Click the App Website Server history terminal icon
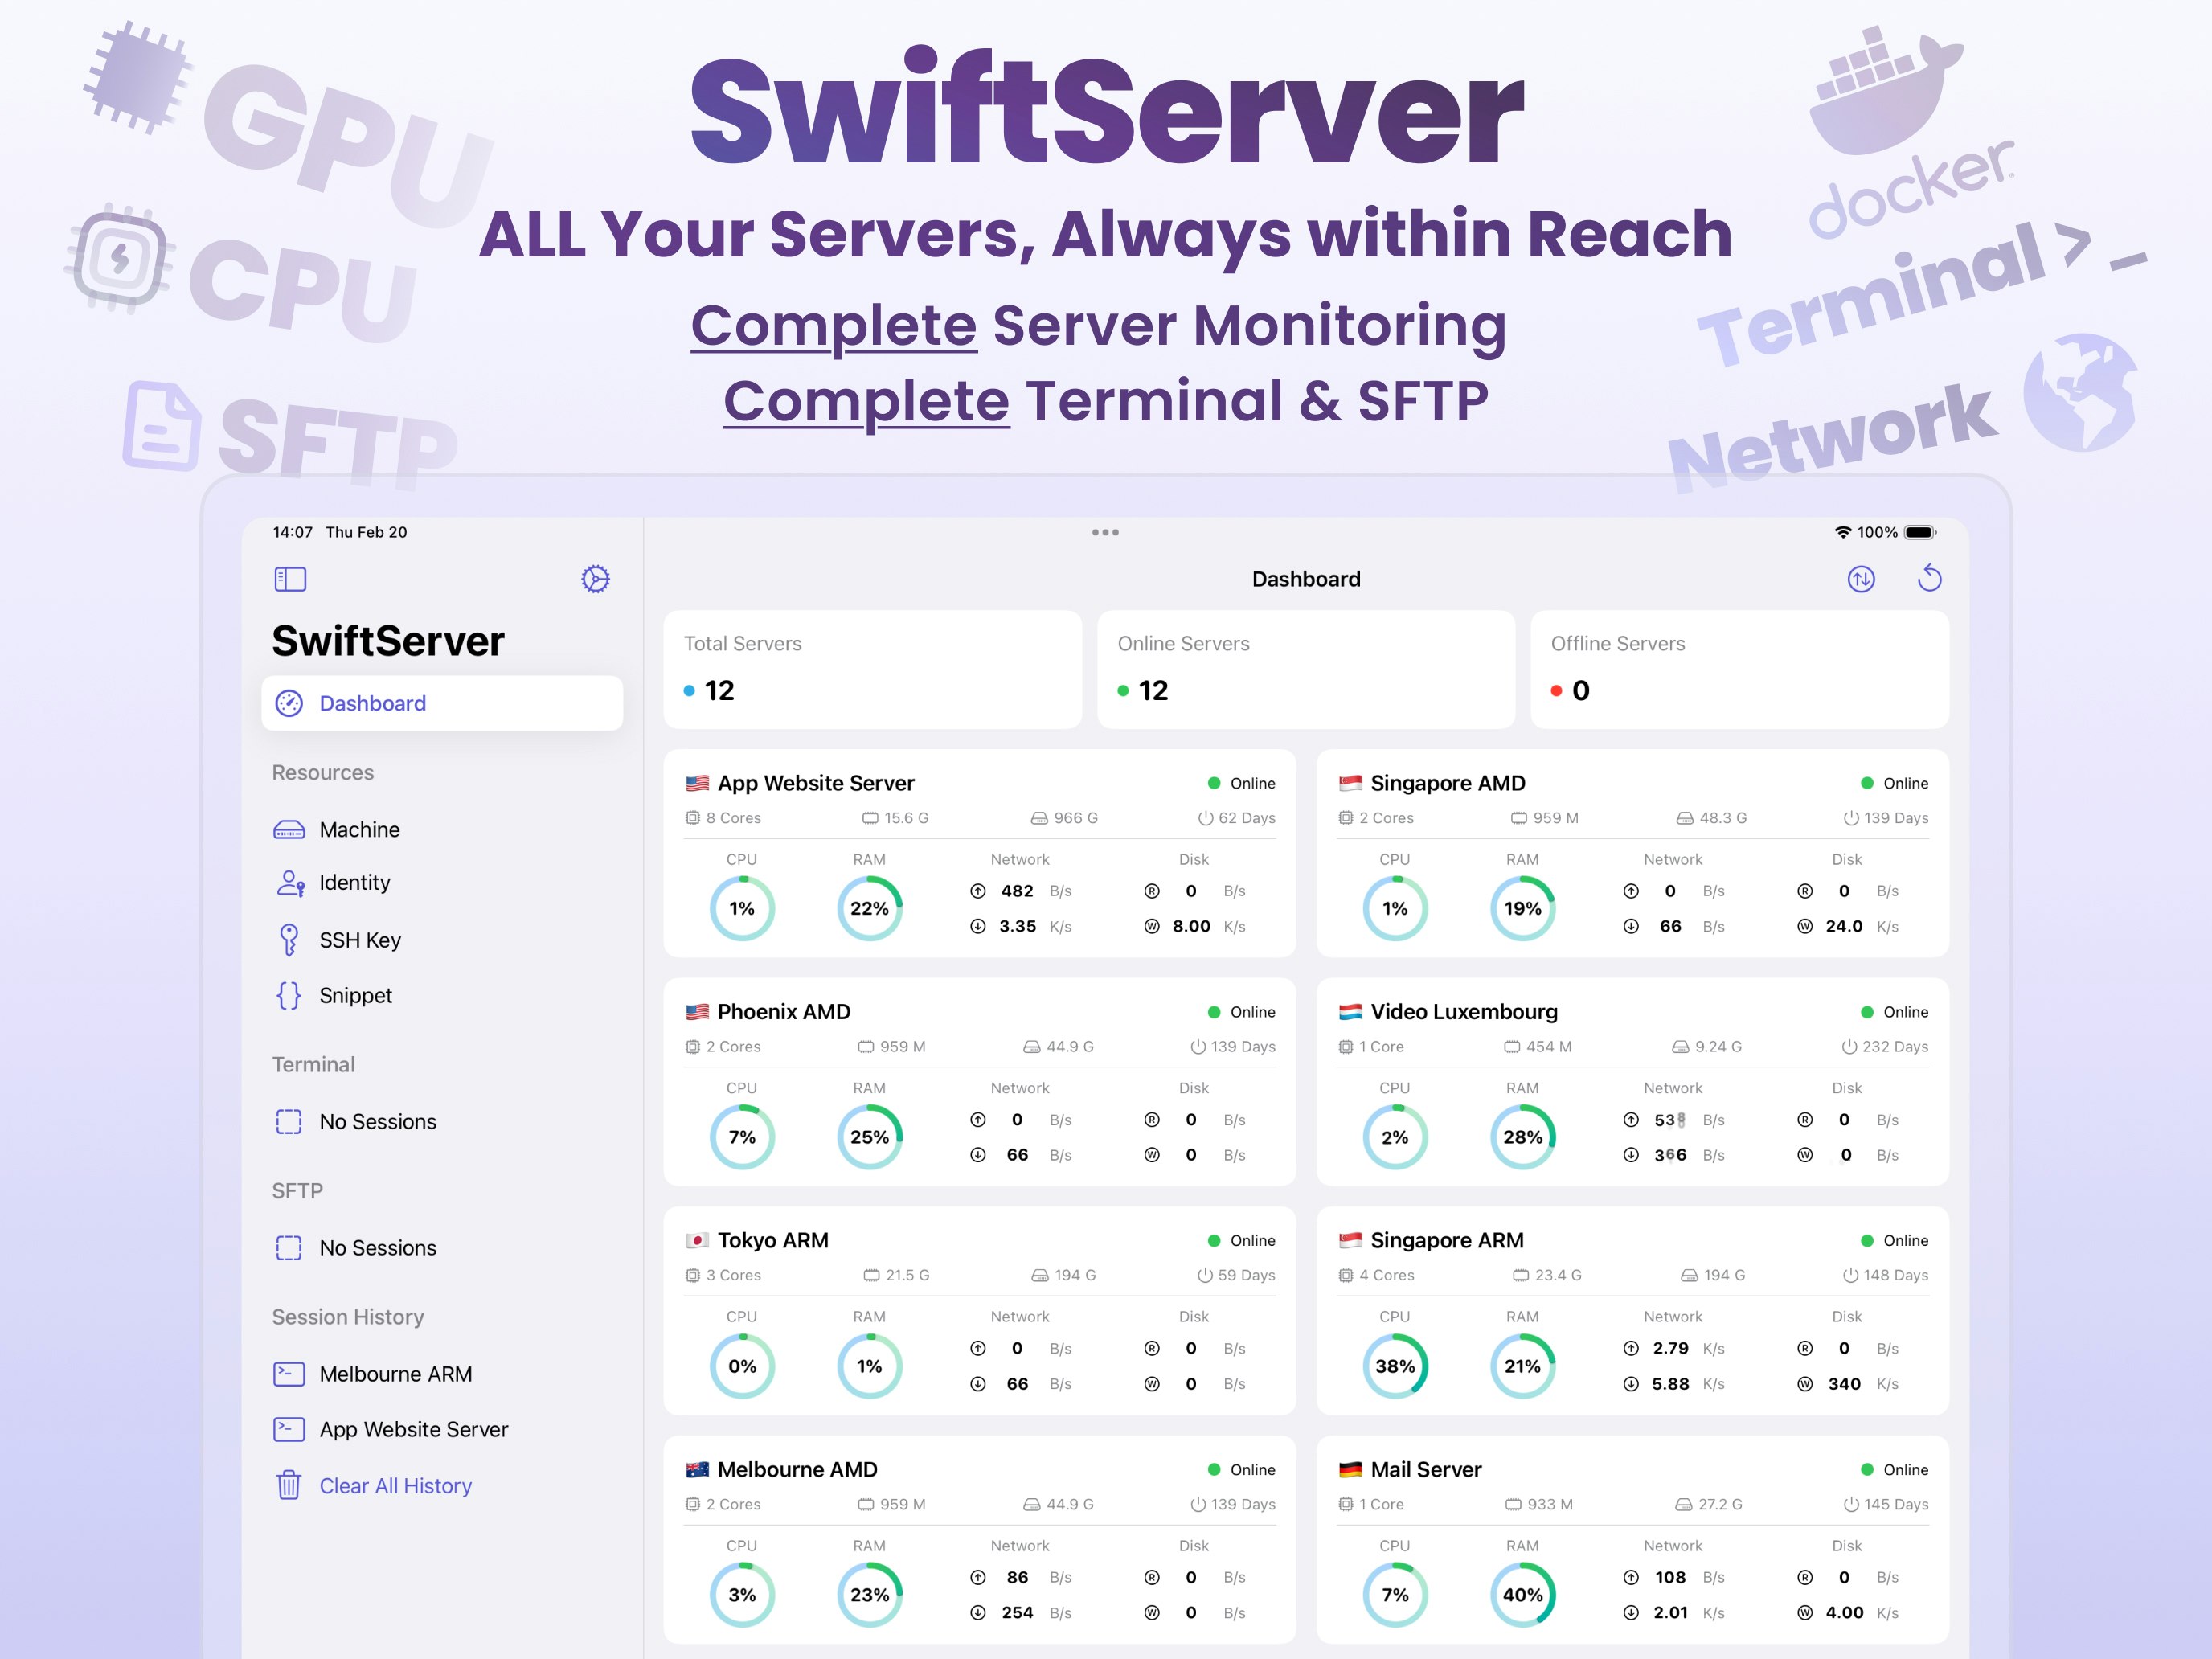The width and height of the screenshot is (2212, 1659). click(x=289, y=1429)
